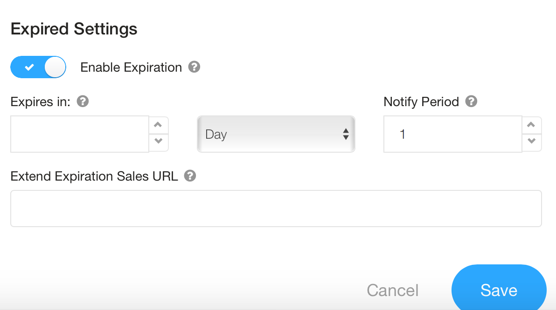Click the Expired Settings heading
556x310 pixels.
point(74,29)
